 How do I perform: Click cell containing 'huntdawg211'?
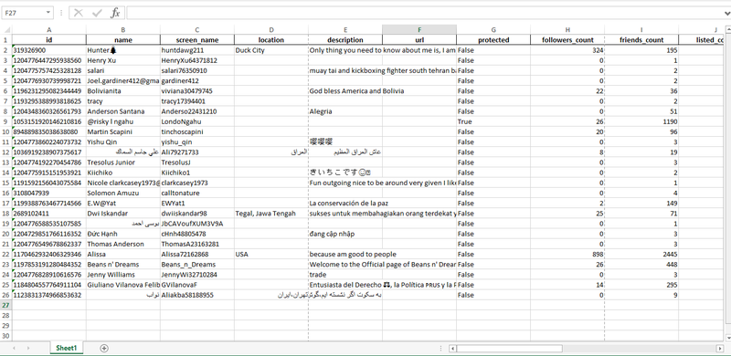pos(197,50)
